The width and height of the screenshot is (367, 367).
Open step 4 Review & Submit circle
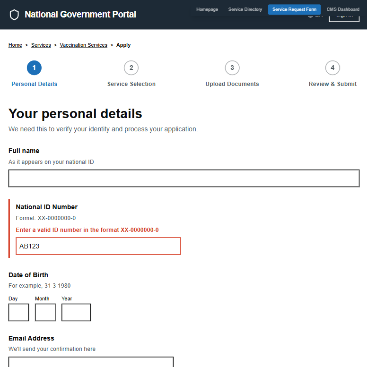pyautogui.click(x=332, y=68)
